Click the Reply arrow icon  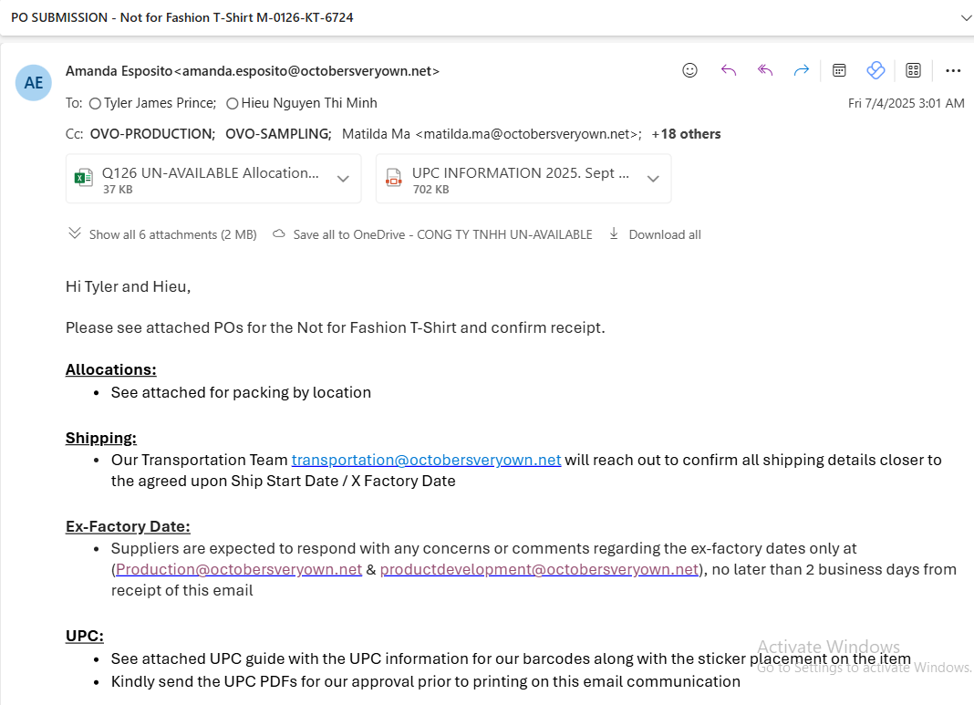tap(728, 70)
